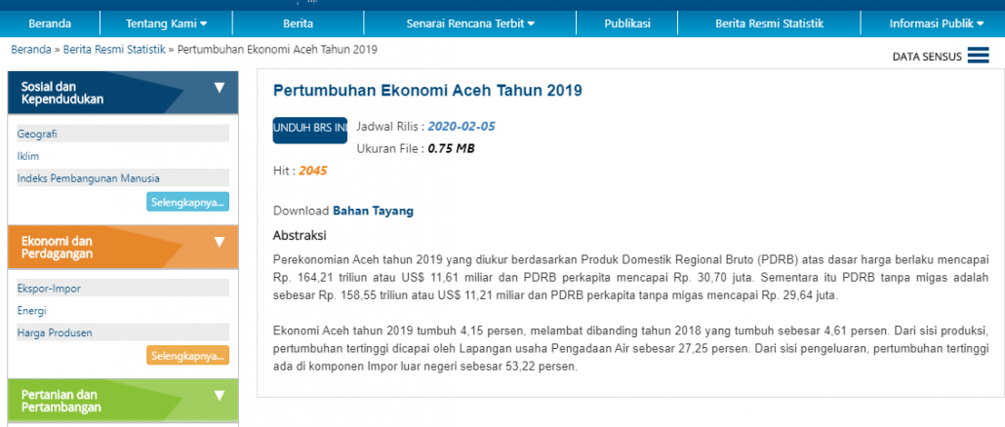Click orange Selengkapnya button under Ekonomi section
Viewport: 1005px width, 427px height.
point(187,355)
